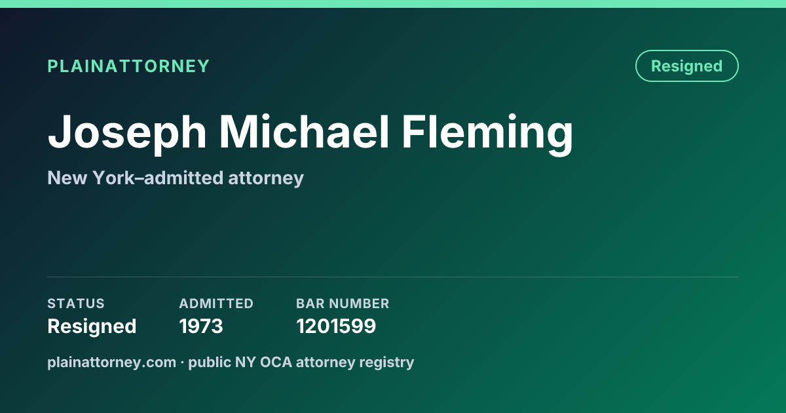Click the mint green accent bar at top
This screenshot has width=786, height=413.
(393, 4)
